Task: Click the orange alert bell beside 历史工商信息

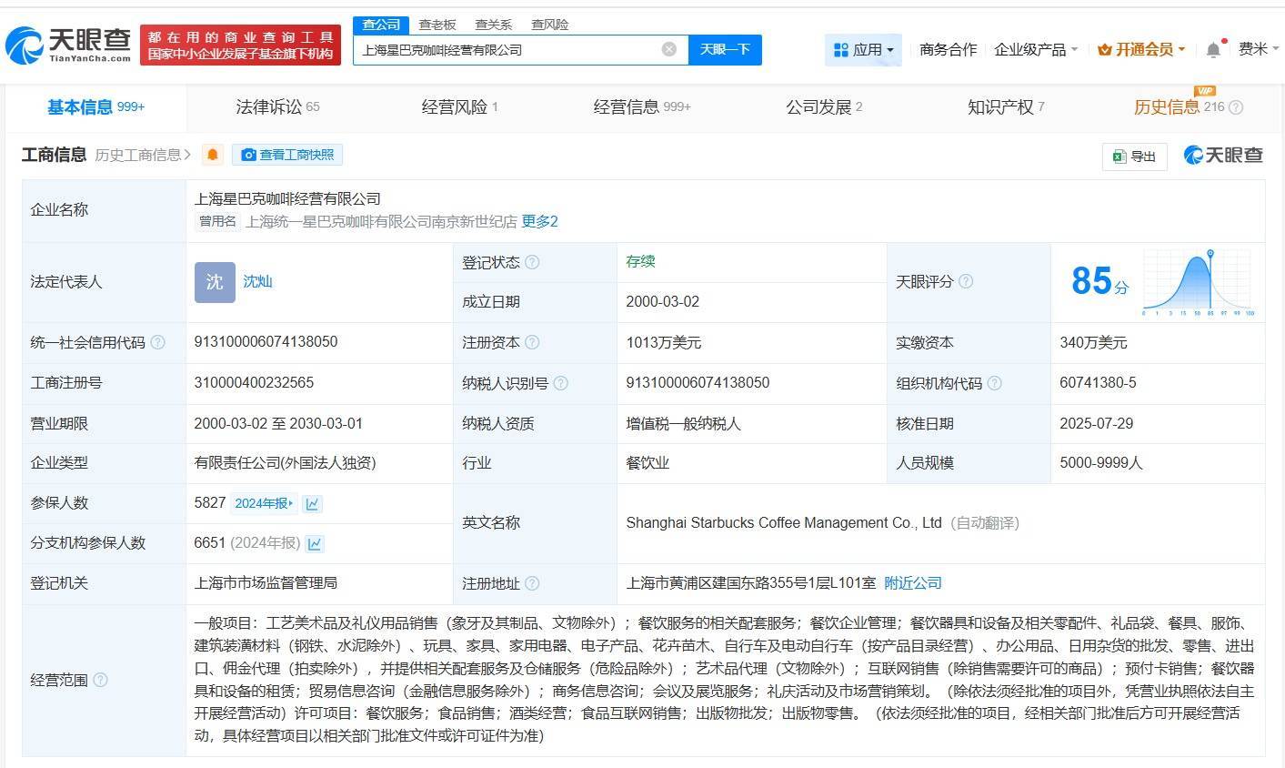Action: (212, 155)
